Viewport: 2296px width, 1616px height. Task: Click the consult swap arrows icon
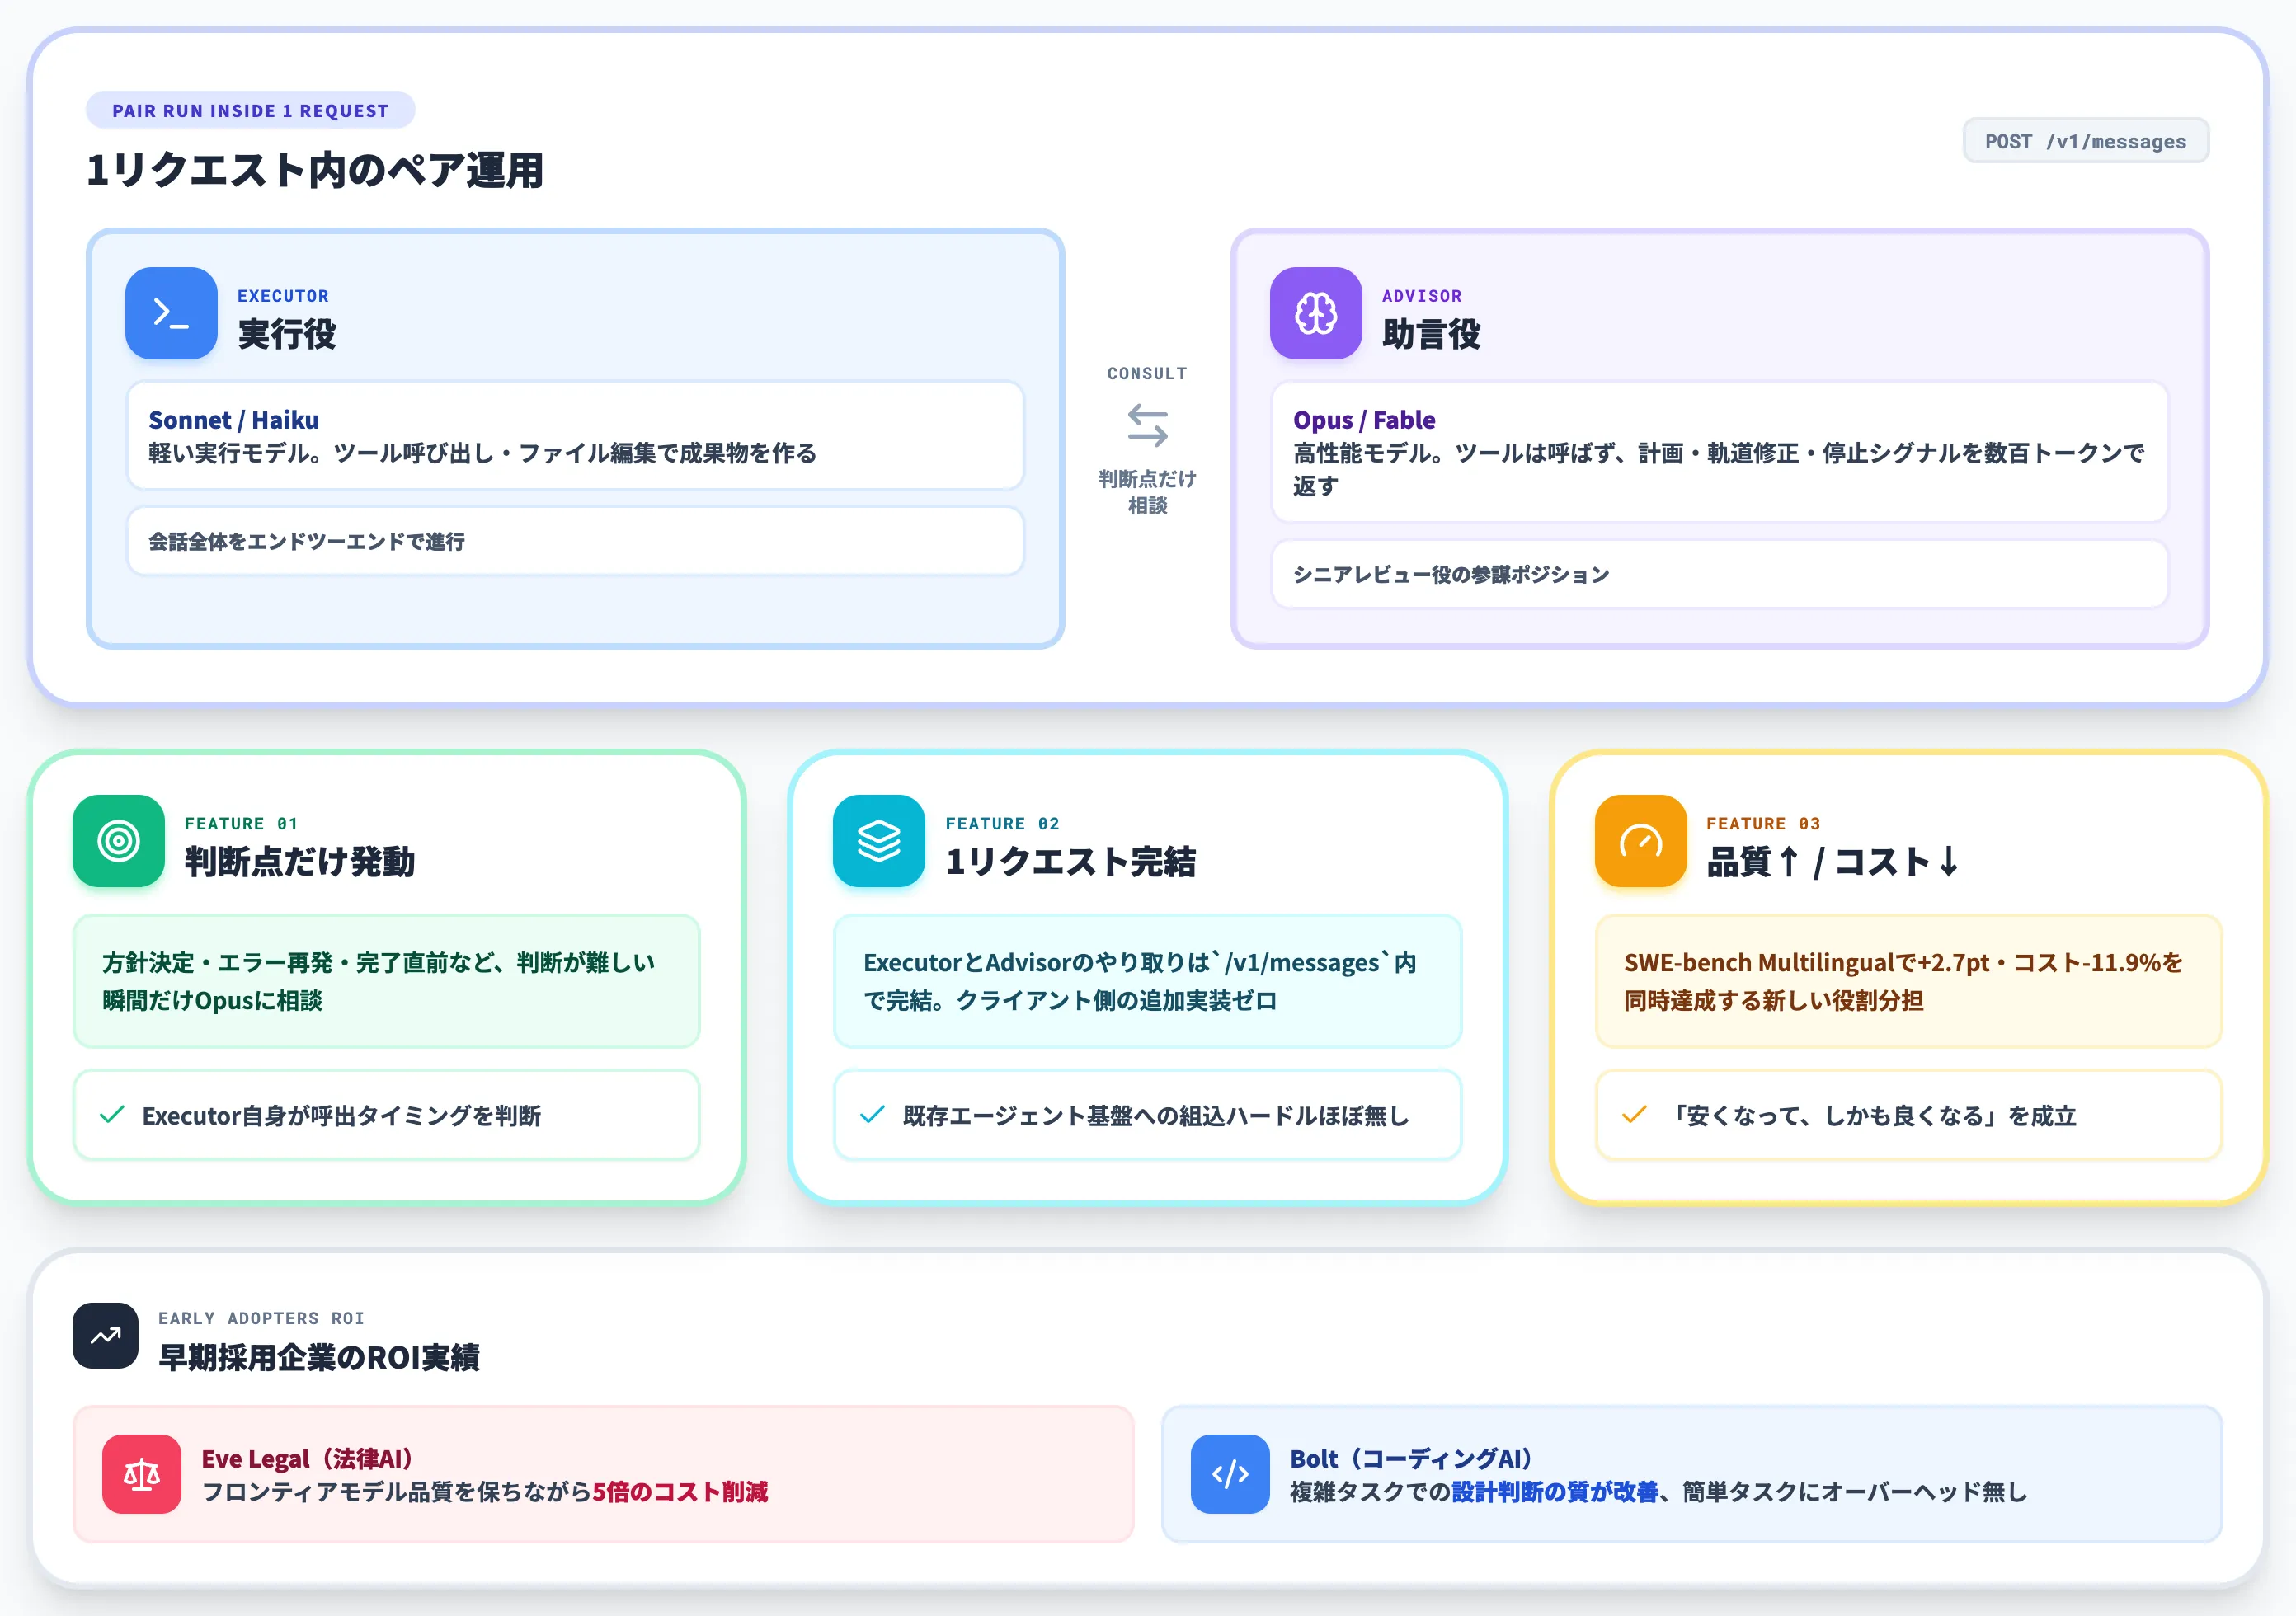[x=1147, y=425]
